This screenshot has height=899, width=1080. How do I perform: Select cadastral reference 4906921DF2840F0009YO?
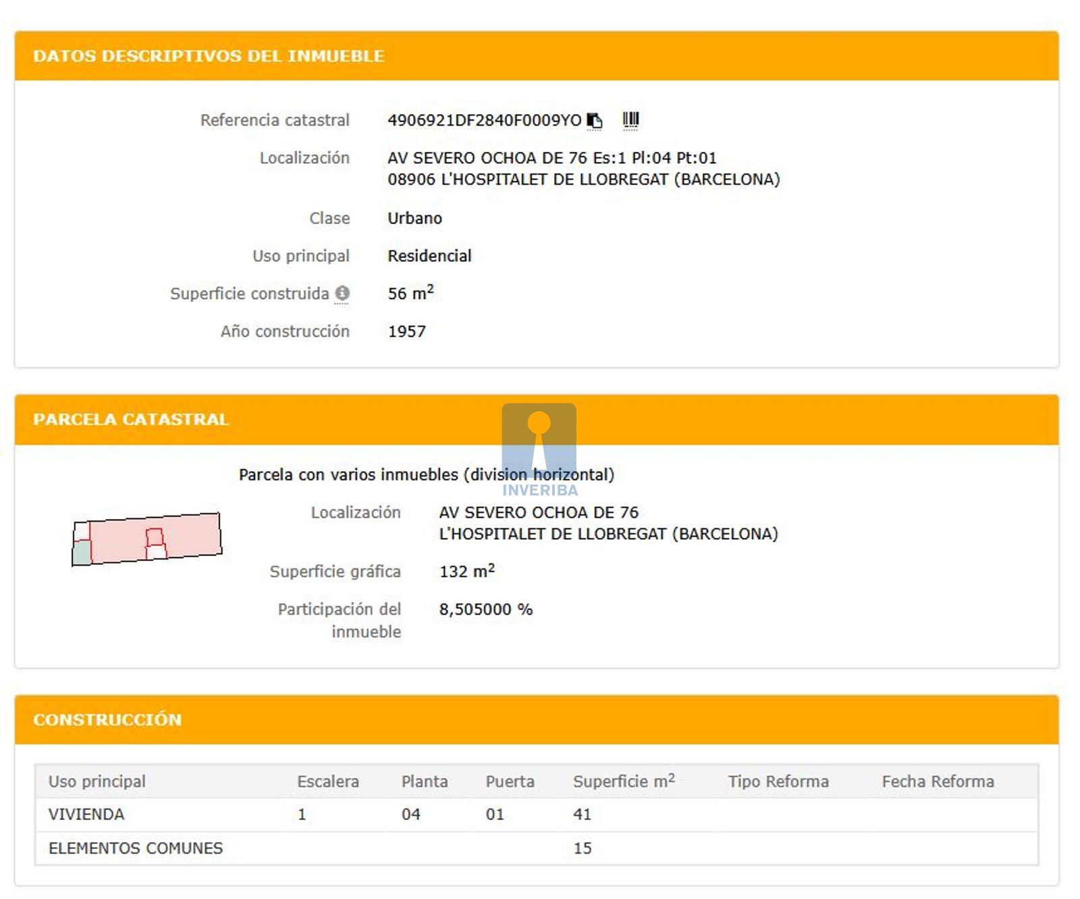(484, 120)
